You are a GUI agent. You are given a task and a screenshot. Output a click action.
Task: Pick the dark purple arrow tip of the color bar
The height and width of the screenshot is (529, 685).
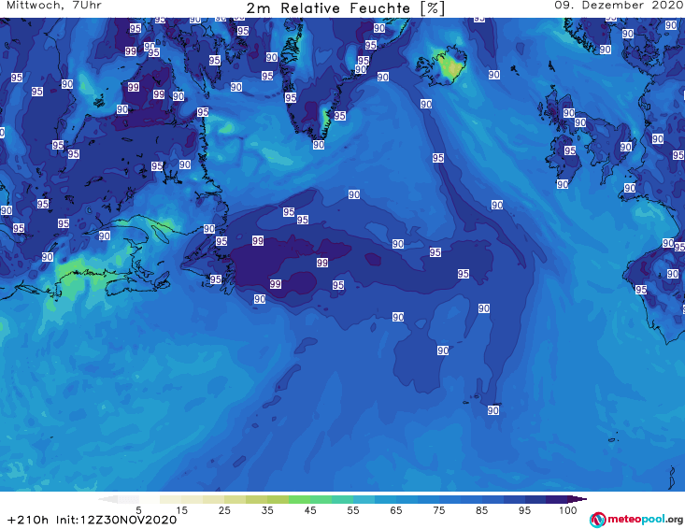(578, 499)
